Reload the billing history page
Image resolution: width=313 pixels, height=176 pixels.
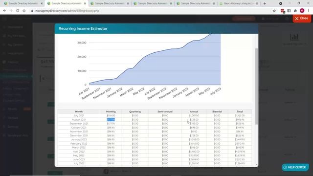tap(18, 11)
